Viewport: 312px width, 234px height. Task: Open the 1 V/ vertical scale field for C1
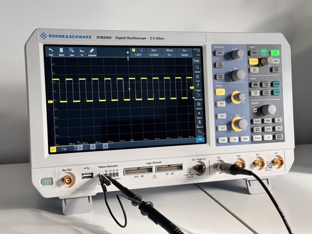[x=65, y=149]
